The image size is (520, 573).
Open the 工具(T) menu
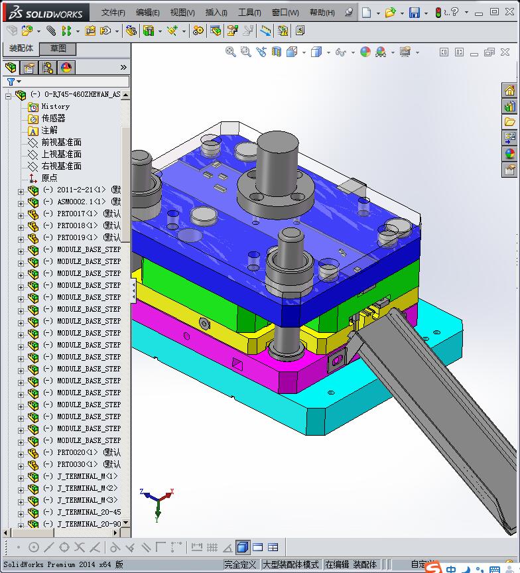tap(249, 13)
